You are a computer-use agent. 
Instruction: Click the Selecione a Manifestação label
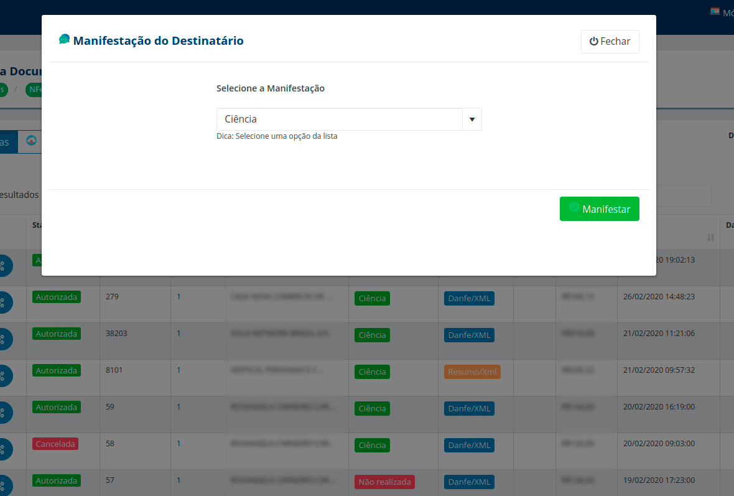(x=270, y=88)
